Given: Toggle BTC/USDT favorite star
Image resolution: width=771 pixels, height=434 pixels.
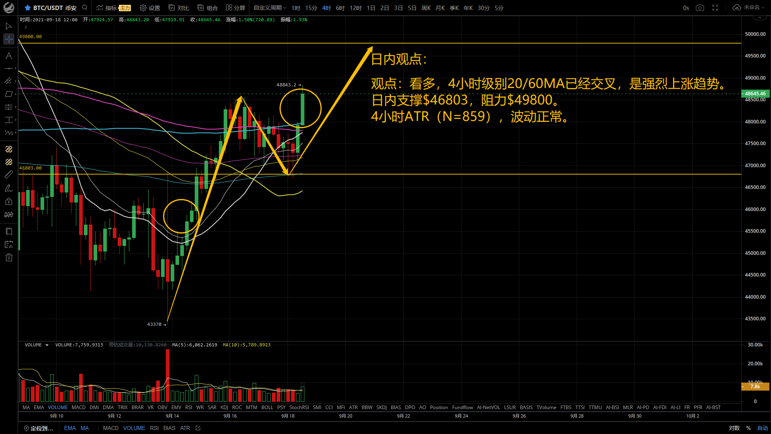Looking at the screenshot, I should click(x=27, y=8).
